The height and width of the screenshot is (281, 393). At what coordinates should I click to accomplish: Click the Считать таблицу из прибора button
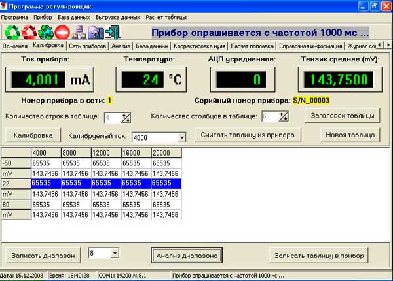click(x=248, y=135)
